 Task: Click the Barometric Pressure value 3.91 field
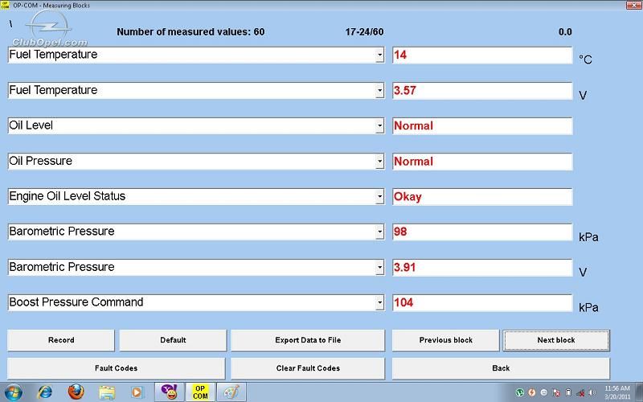point(482,268)
